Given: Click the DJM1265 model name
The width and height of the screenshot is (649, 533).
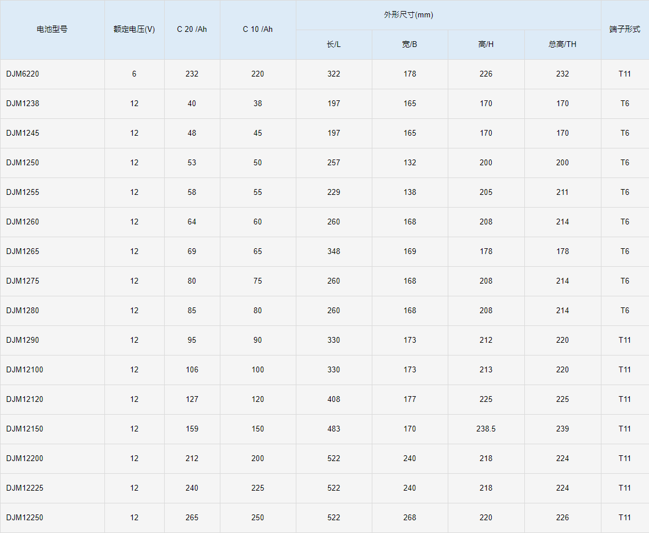Looking at the screenshot, I should pyautogui.click(x=23, y=251).
